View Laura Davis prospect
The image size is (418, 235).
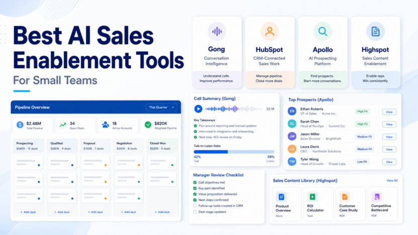tap(389, 150)
